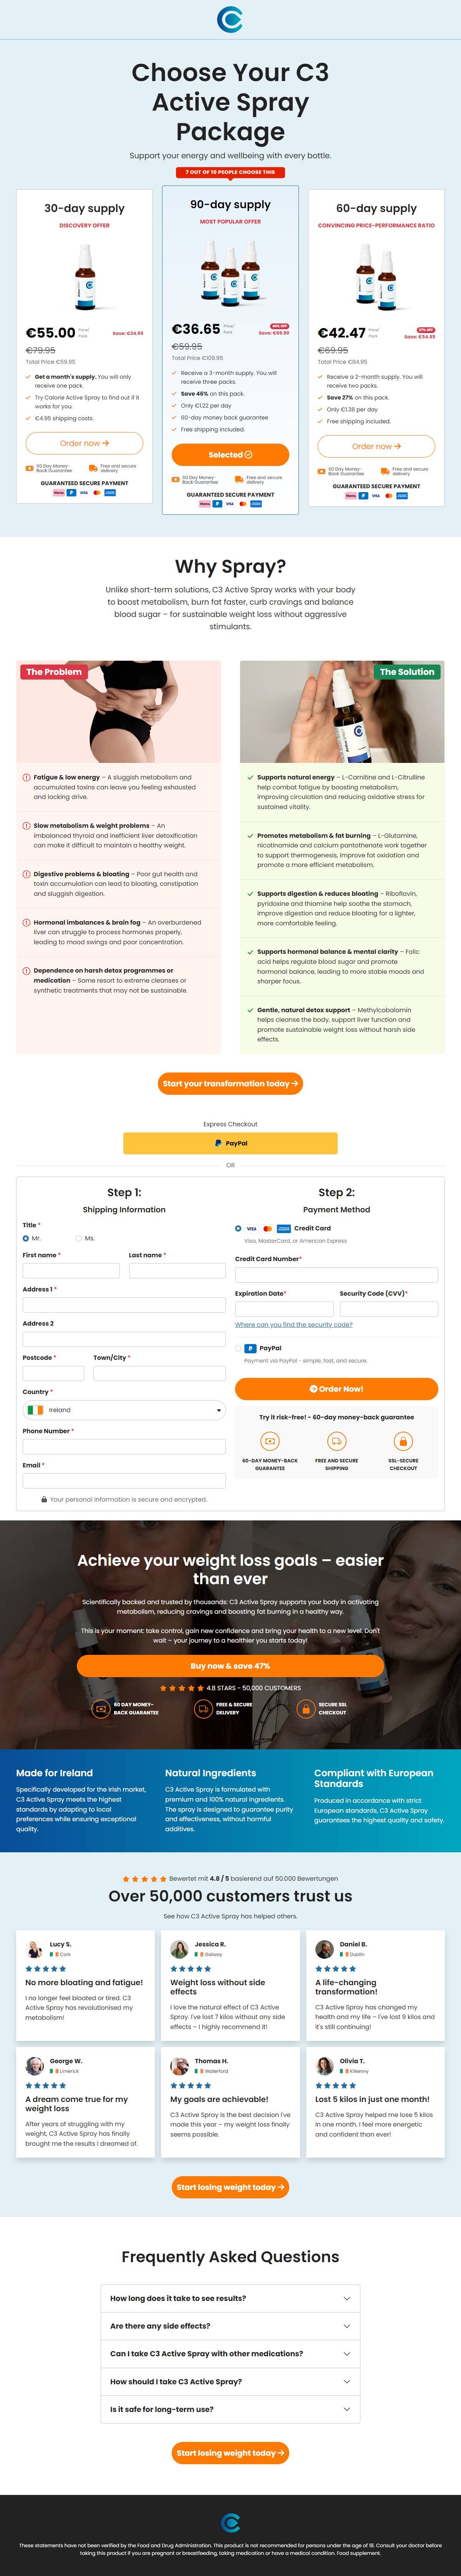Click the Credit Card Number field

pyautogui.click(x=336, y=1275)
